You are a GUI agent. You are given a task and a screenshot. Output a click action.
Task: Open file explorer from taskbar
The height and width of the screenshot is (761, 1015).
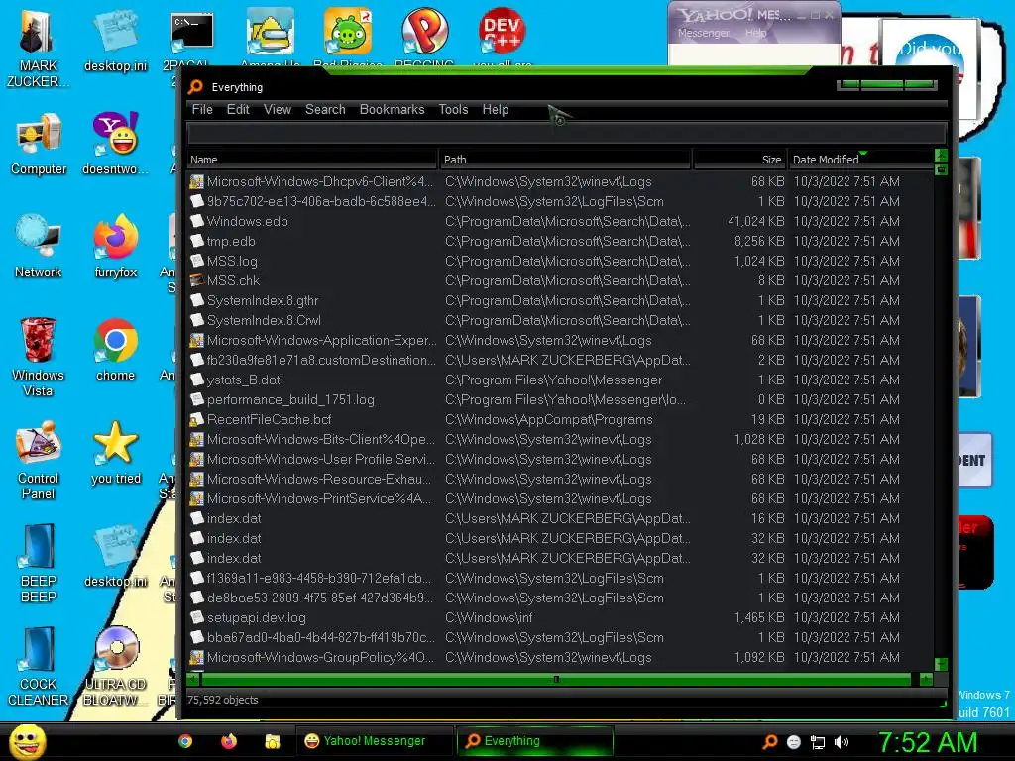pos(272,741)
